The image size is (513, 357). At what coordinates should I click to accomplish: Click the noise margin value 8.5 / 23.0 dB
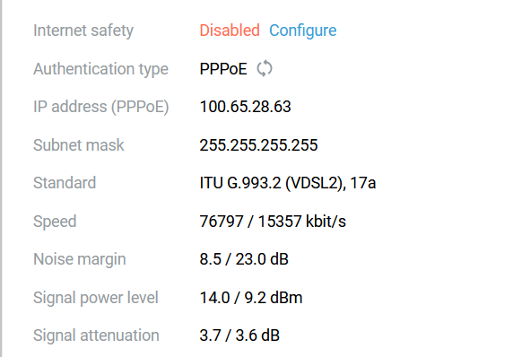coord(244,259)
